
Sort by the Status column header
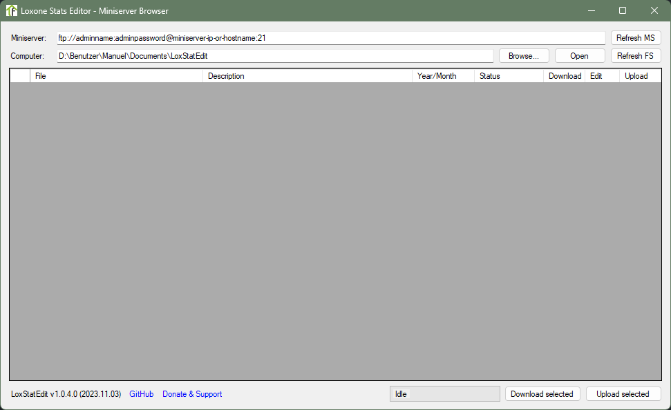509,76
